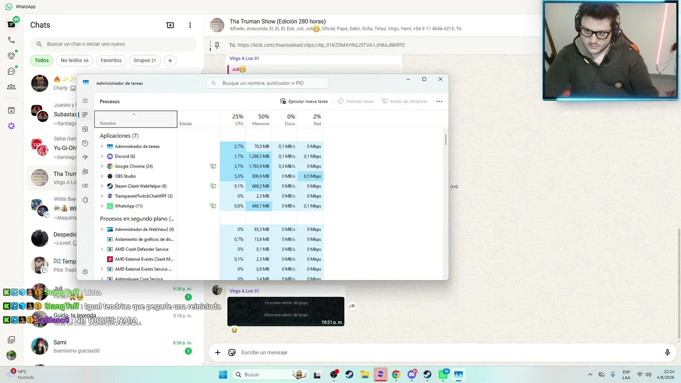
Task: Open the Windows Start menu
Action: pyautogui.click(x=223, y=374)
